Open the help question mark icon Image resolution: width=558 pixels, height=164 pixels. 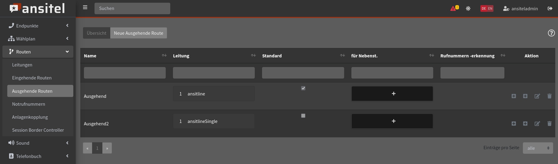click(x=551, y=33)
